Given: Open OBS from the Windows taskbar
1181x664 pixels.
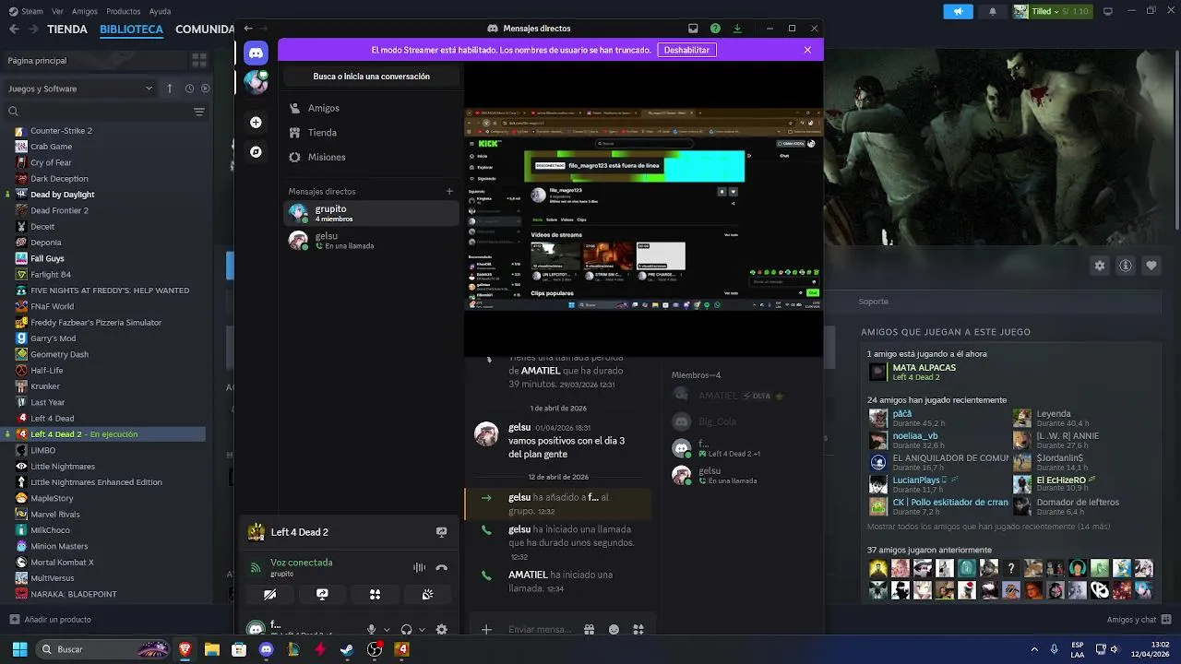Looking at the screenshot, I should click(375, 649).
